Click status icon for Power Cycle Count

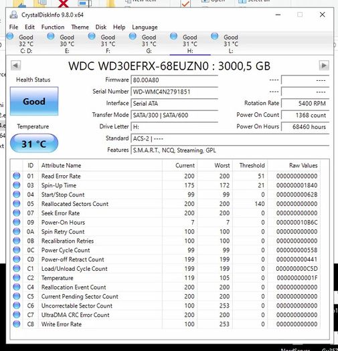click(17, 250)
